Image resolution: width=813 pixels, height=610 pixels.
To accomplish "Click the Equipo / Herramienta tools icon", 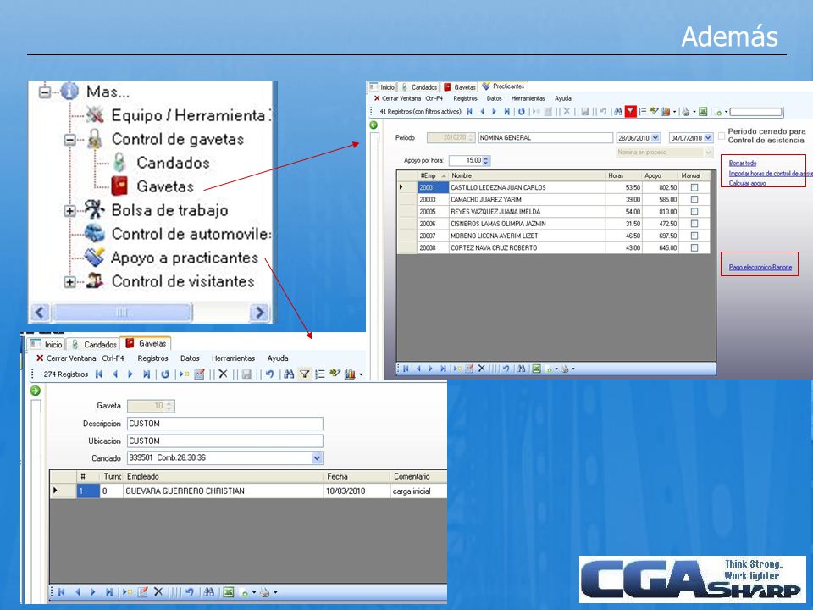I will pos(95,114).
